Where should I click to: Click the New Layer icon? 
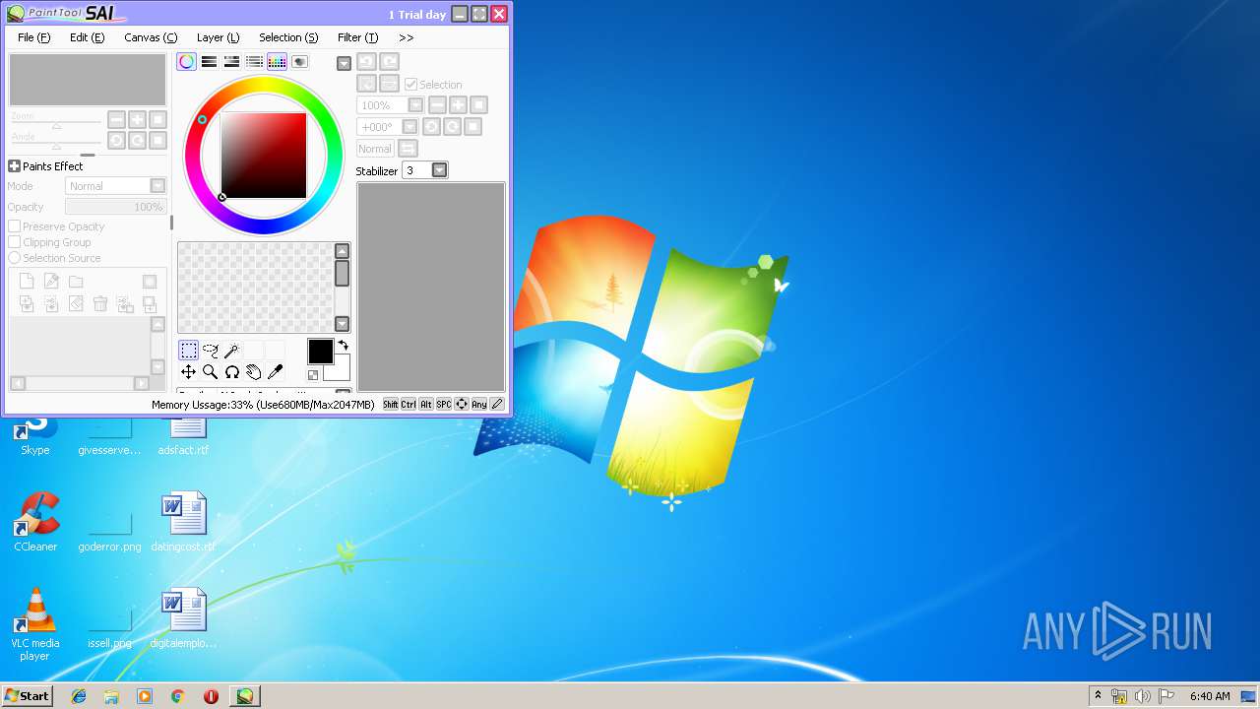click(x=28, y=282)
